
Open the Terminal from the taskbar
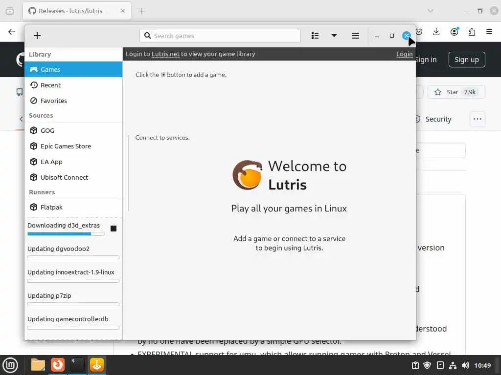pos(77,365)
